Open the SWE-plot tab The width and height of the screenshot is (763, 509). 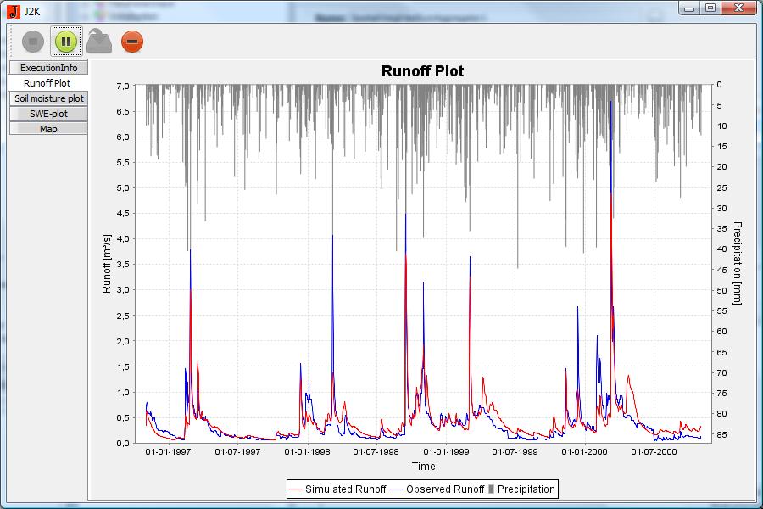(x=48, y=114)
